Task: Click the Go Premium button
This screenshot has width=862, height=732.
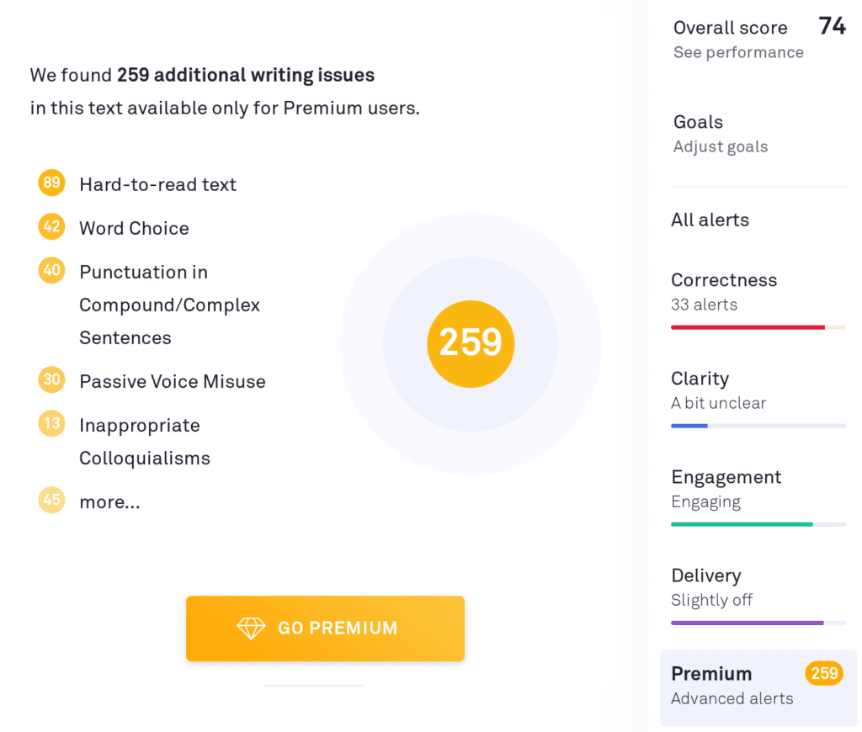Action: pyautogui.click(x=325, y=629)
